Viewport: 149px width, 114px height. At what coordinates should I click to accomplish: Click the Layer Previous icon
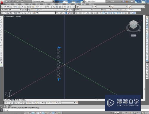[69, 10]
